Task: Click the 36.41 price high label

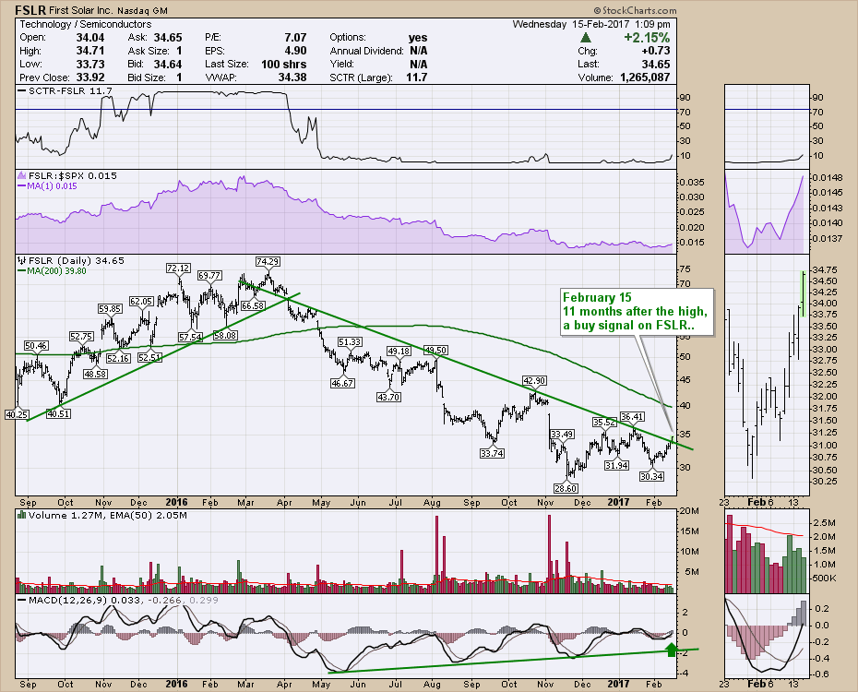Action: click(632, 417)
